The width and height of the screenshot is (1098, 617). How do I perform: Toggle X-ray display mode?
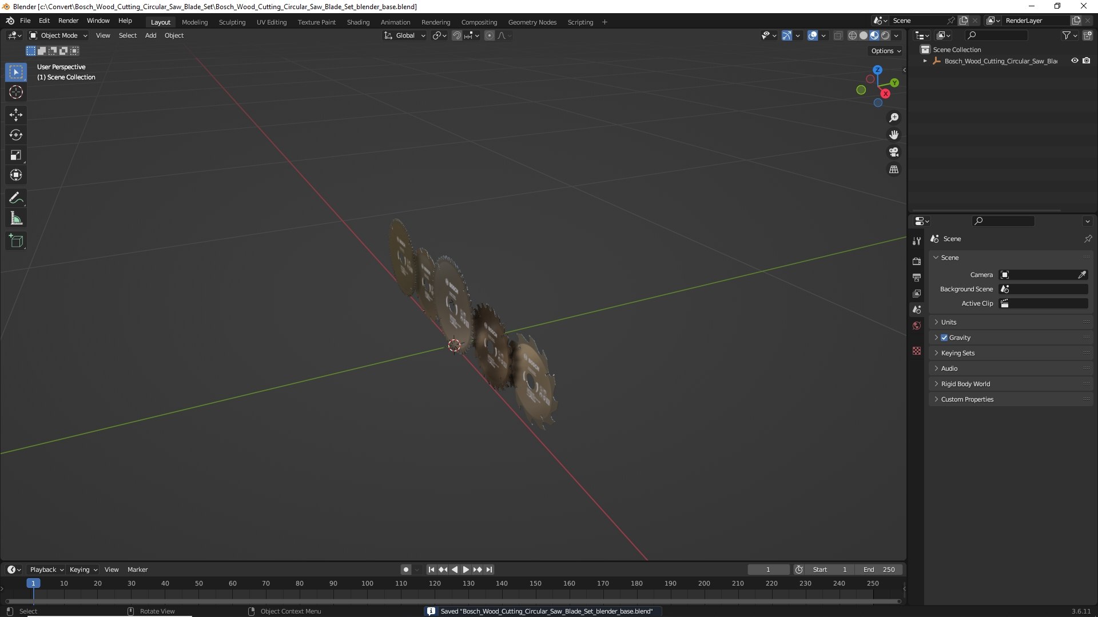coord(838,35)
